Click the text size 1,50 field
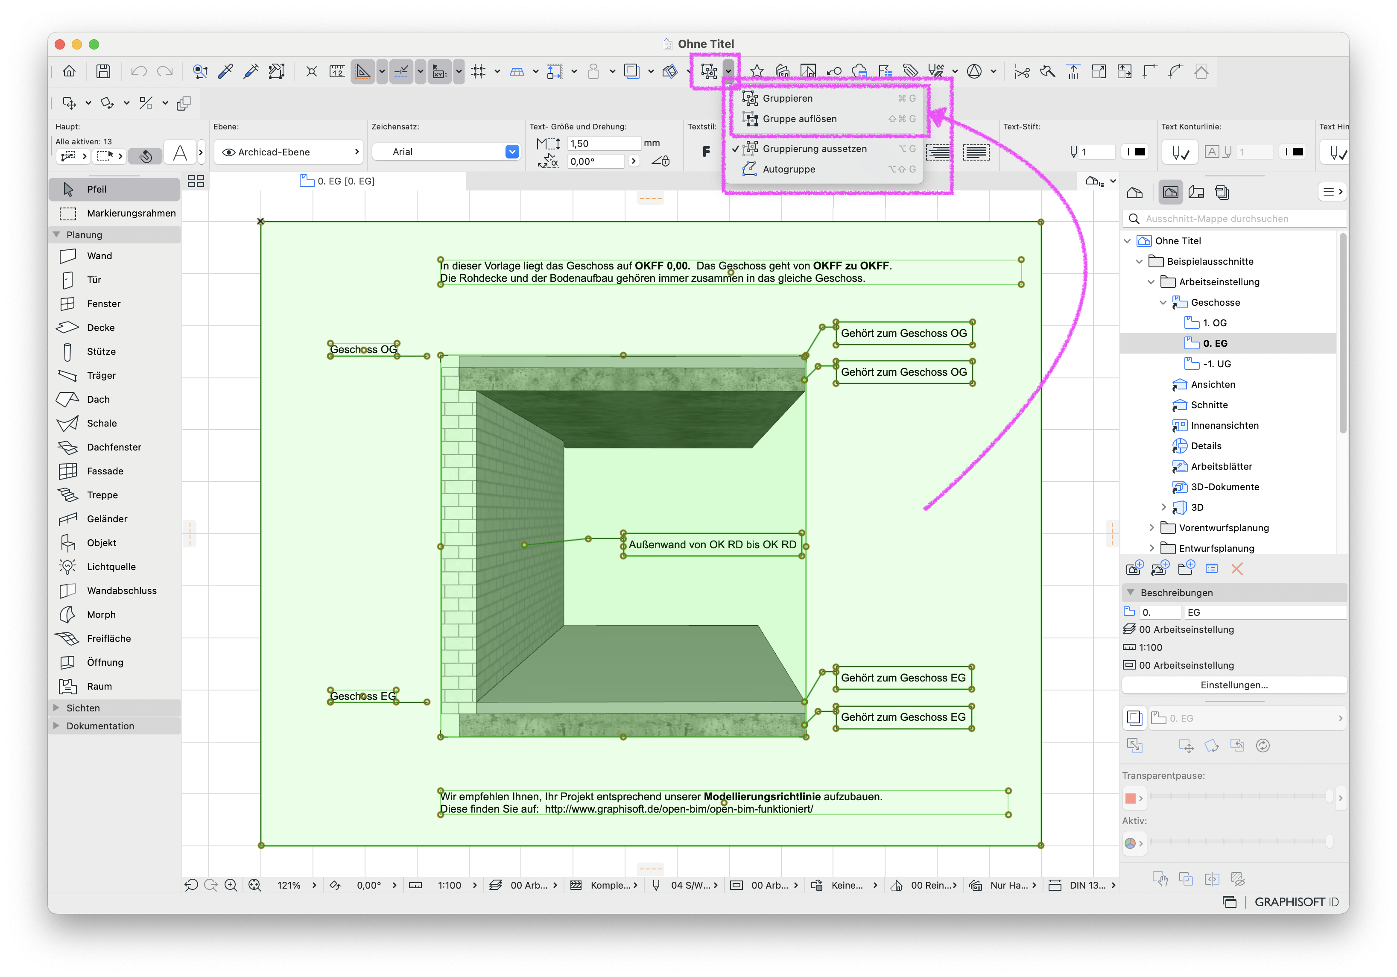Screen dimensions: 1397x977 click(x=604, y=143)
